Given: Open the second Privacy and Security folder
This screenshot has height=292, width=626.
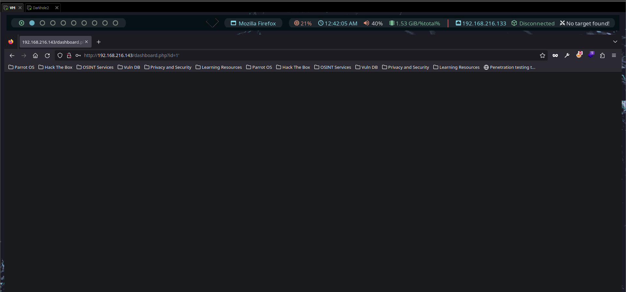Looking at the screenshot, I should 406,67.
